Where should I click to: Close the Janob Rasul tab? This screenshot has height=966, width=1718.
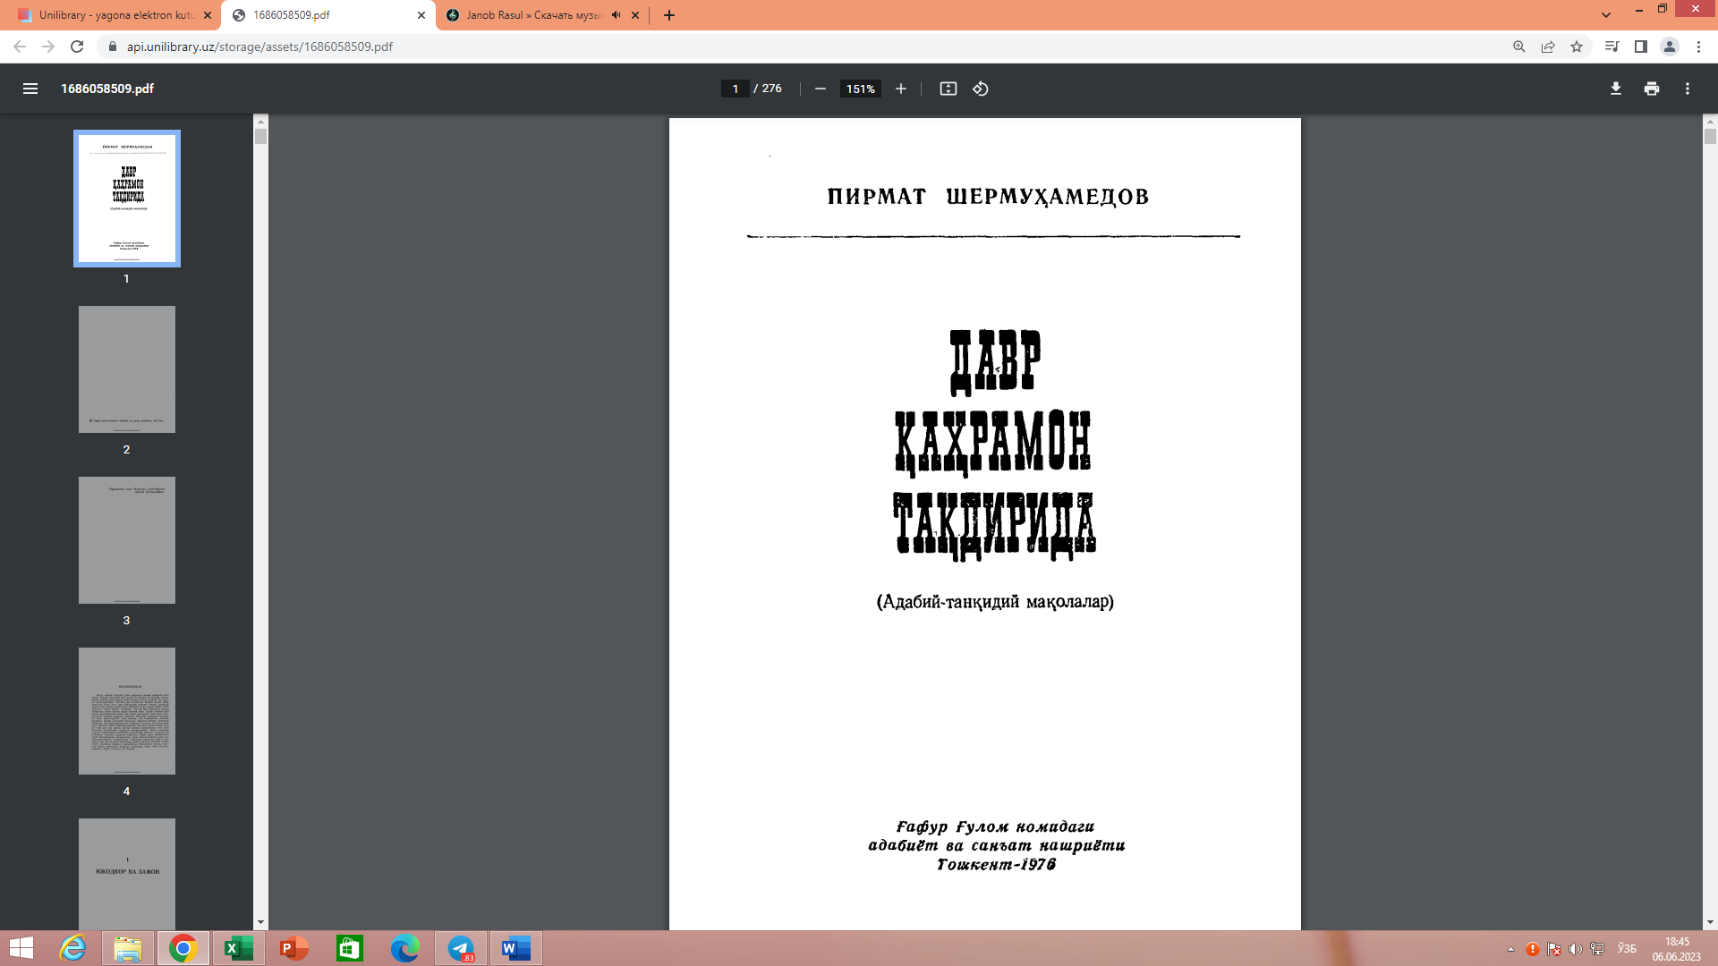point(635,15)
